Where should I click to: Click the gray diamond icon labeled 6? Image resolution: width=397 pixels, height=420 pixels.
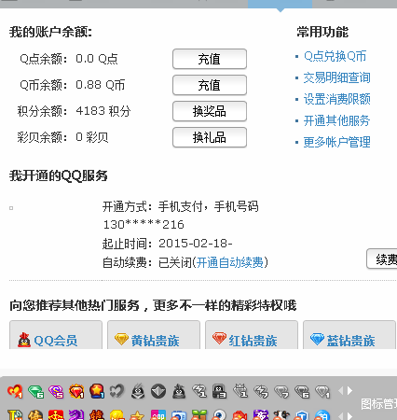(x=302, y=392)
